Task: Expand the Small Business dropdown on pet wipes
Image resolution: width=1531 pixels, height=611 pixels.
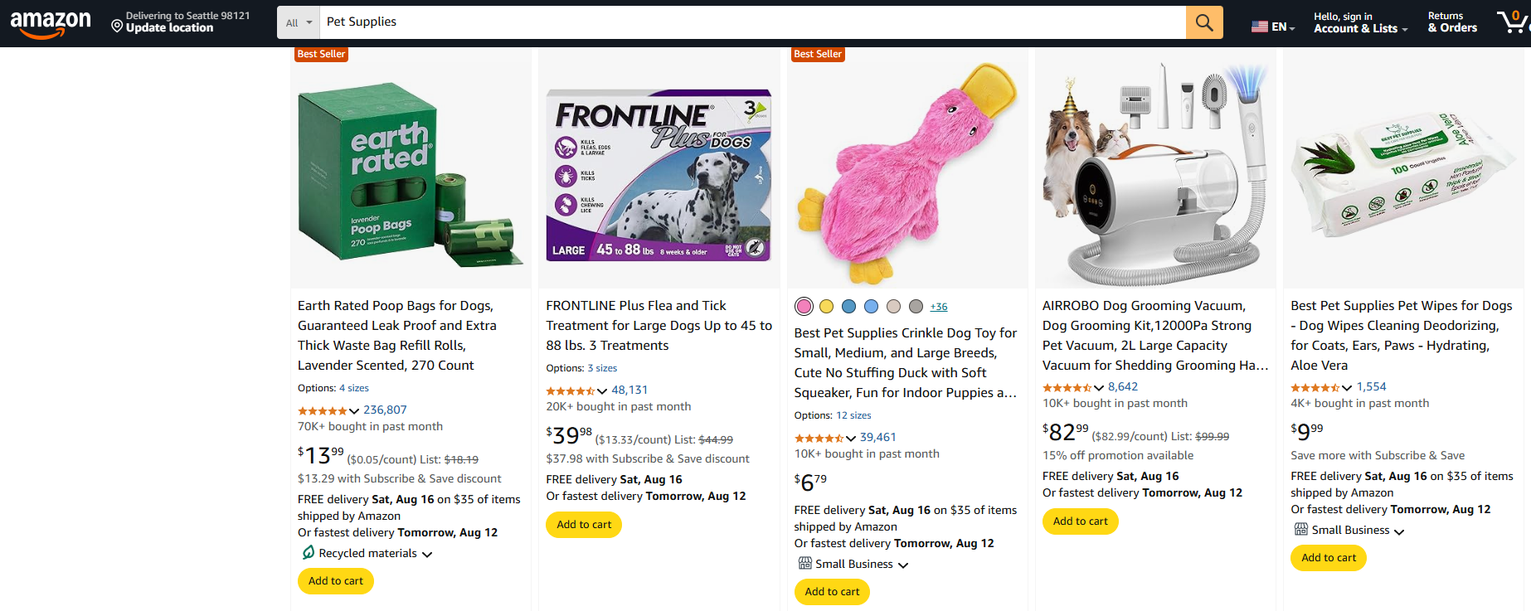Action: pos(1401,530)
